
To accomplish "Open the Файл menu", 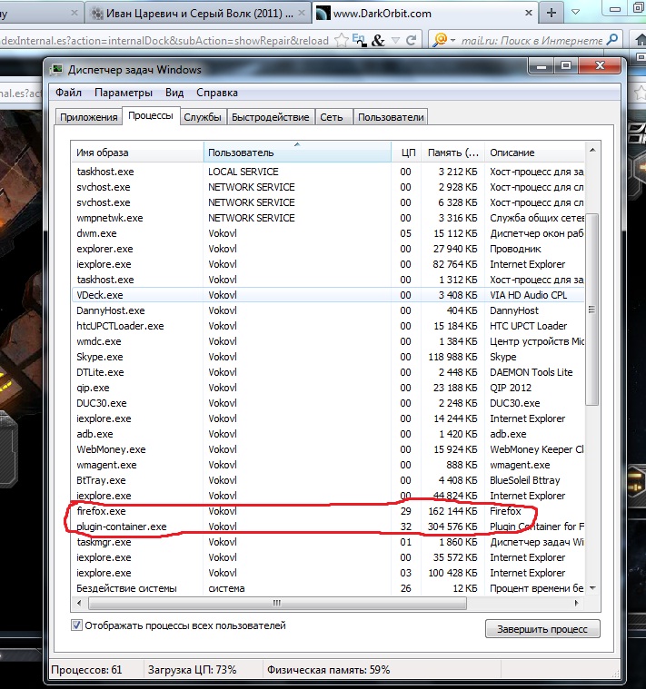I will (68, 93).
